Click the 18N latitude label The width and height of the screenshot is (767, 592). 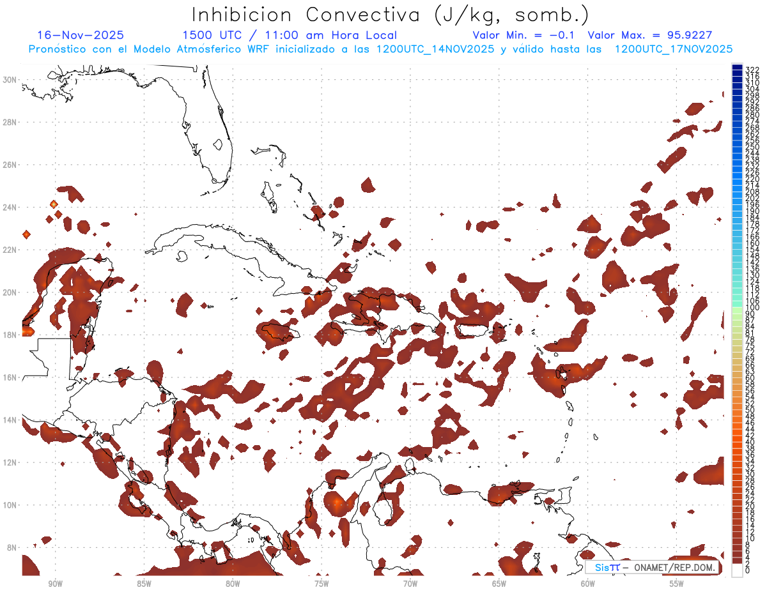point(10,335)
